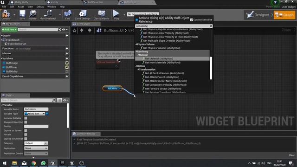Toggle Private checkbox
Image resolution: width=297 pixels, height=167 pixels.
point(26,135)
